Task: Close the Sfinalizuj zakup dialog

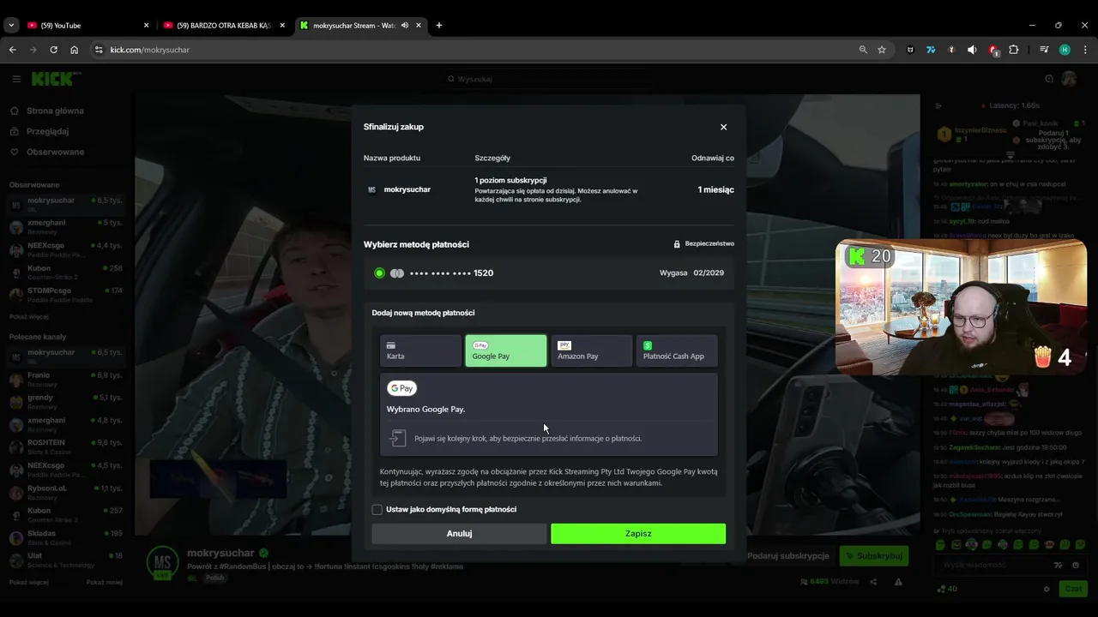Action: coord(723,127)
